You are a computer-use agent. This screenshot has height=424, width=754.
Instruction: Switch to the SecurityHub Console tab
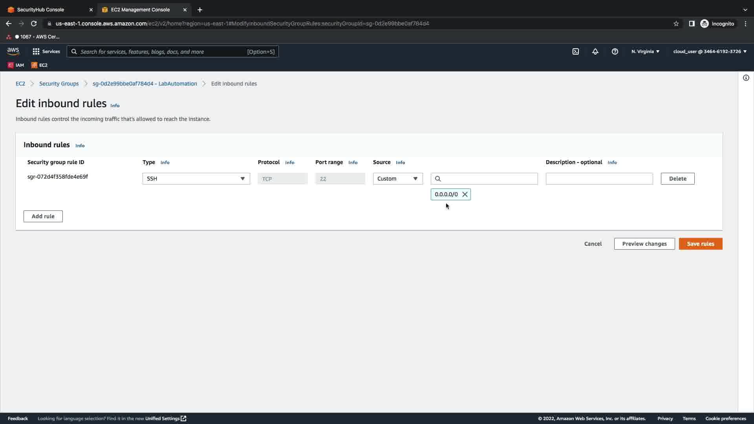(40, 9)
